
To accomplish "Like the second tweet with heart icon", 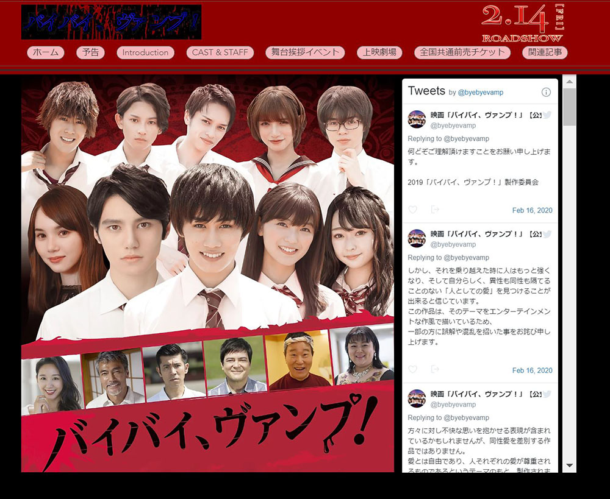I will point(413,370).
